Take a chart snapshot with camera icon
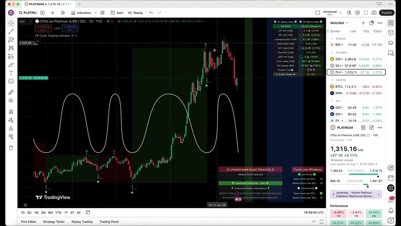401x226 pixels. point(374,13)
